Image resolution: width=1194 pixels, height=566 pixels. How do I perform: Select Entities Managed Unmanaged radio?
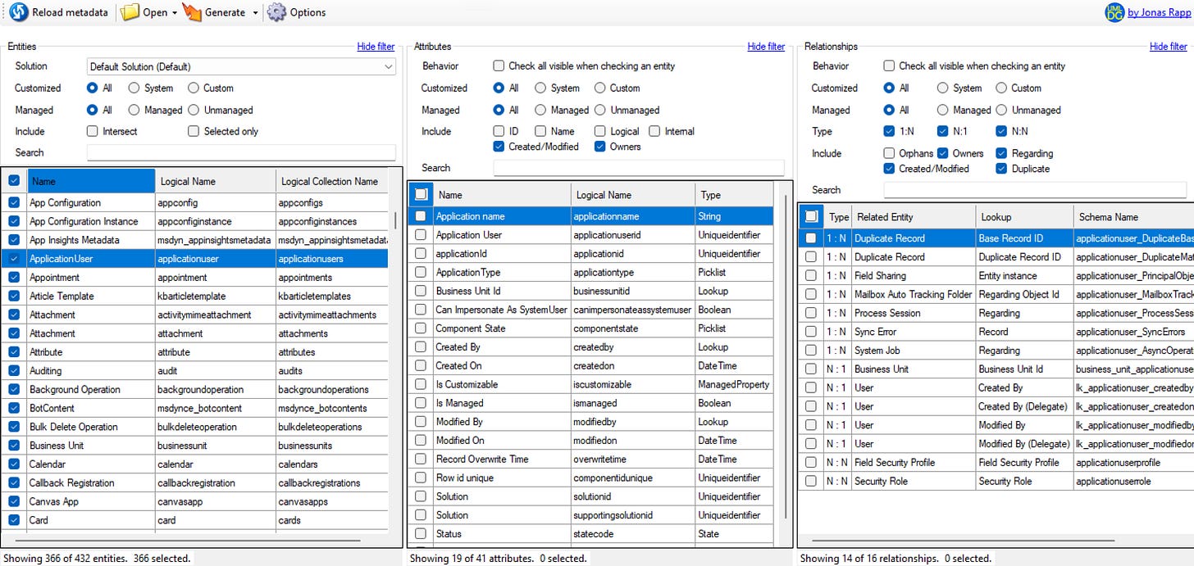pyautogui.click(x=194, y=110)
